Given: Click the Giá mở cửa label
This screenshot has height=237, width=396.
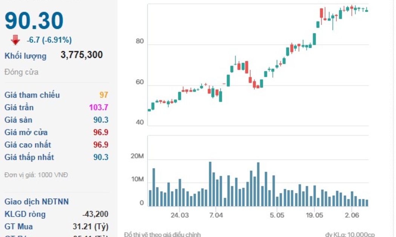Looking at the screenshot, I should tap(26, 132).
